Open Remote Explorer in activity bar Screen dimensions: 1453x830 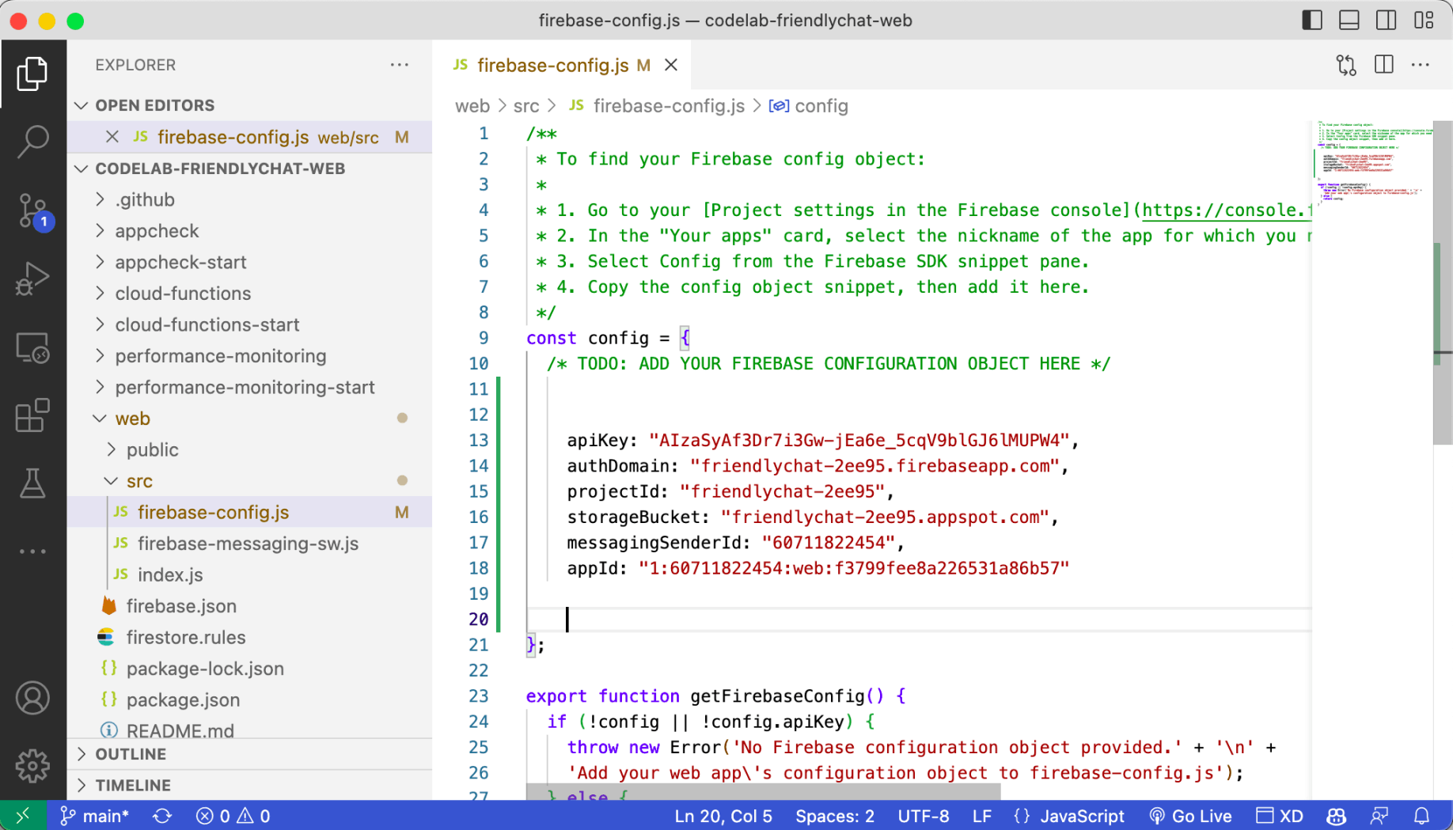click(32, 347)
